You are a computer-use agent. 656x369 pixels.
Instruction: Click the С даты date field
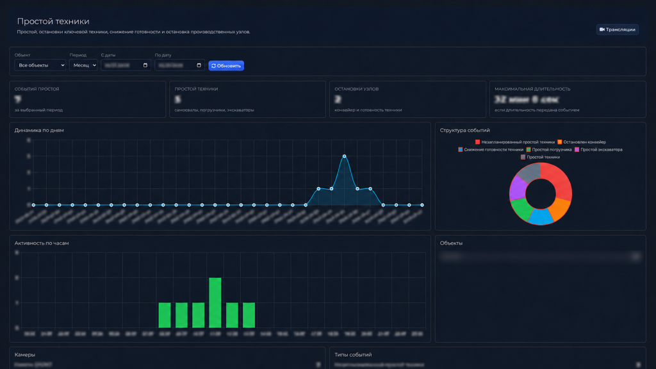pyautogui.click(x=126, y=65)
